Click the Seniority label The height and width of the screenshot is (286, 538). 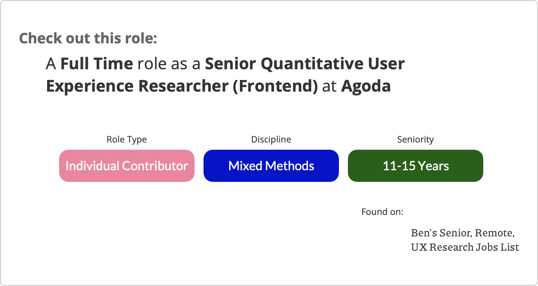click(415, 139)
